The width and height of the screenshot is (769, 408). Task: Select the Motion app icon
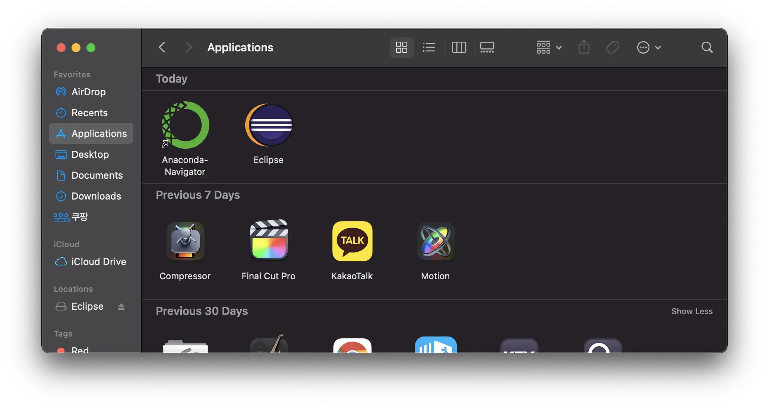click(x=436, y=240)
